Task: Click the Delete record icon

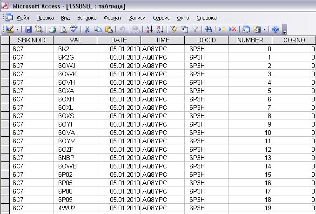Action: click(233, 29)
